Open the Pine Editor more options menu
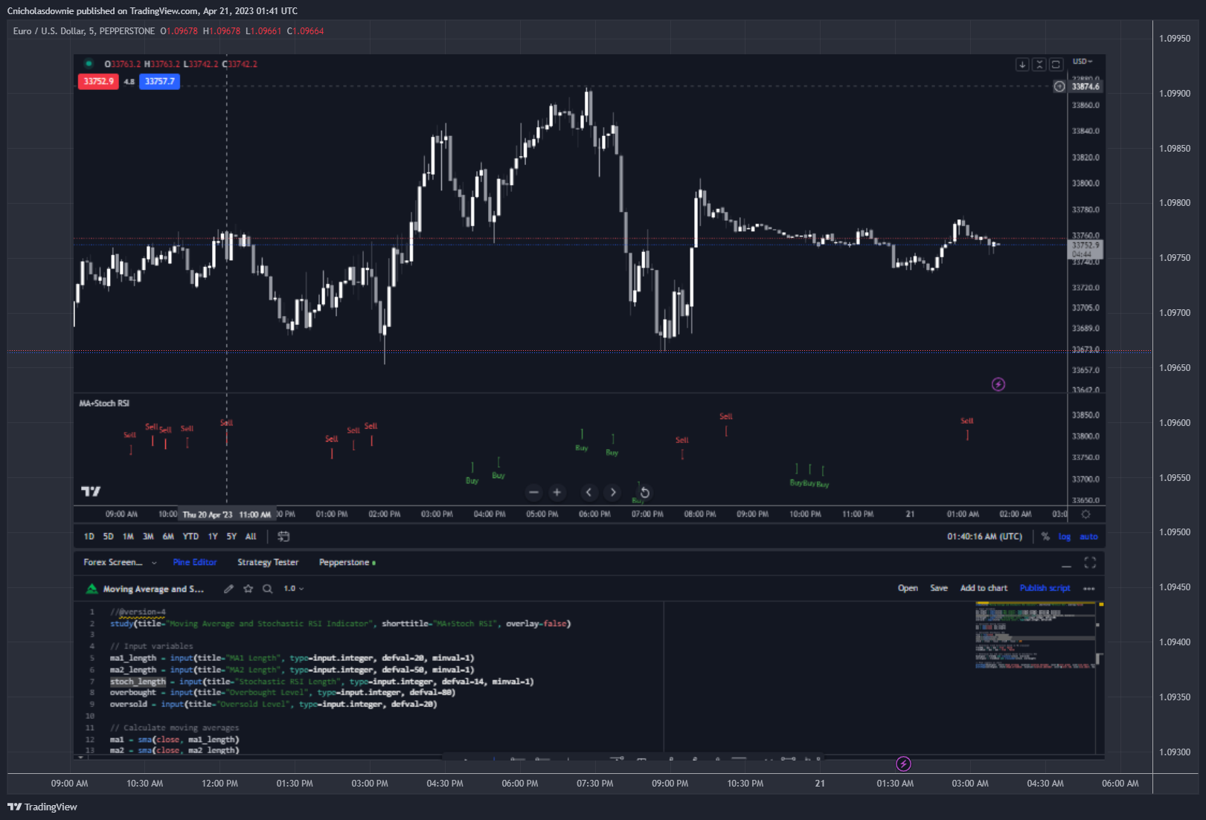This screenshot has width=1206, height=820. 1089,589
